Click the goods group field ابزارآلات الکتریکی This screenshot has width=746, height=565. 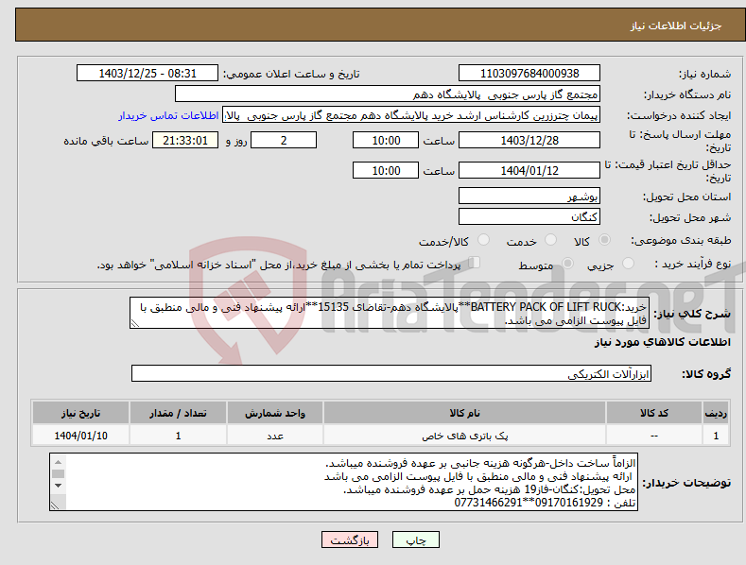(x=391, y=374)
